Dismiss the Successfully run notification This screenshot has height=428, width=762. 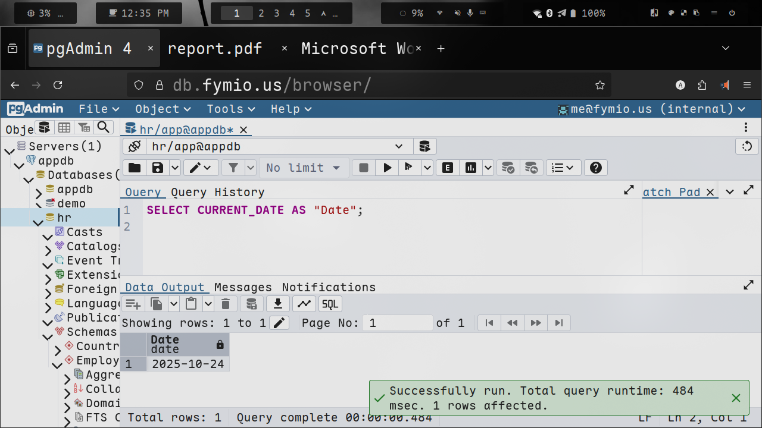(736, 398)
